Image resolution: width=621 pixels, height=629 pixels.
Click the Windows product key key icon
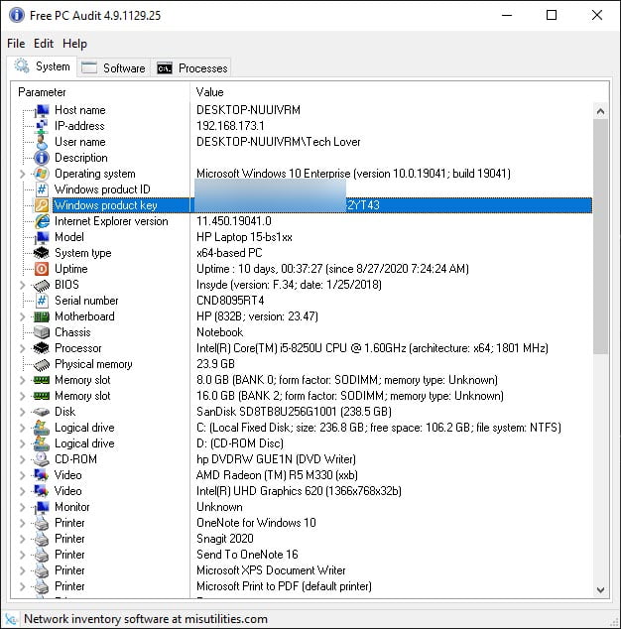click(42, 205)
